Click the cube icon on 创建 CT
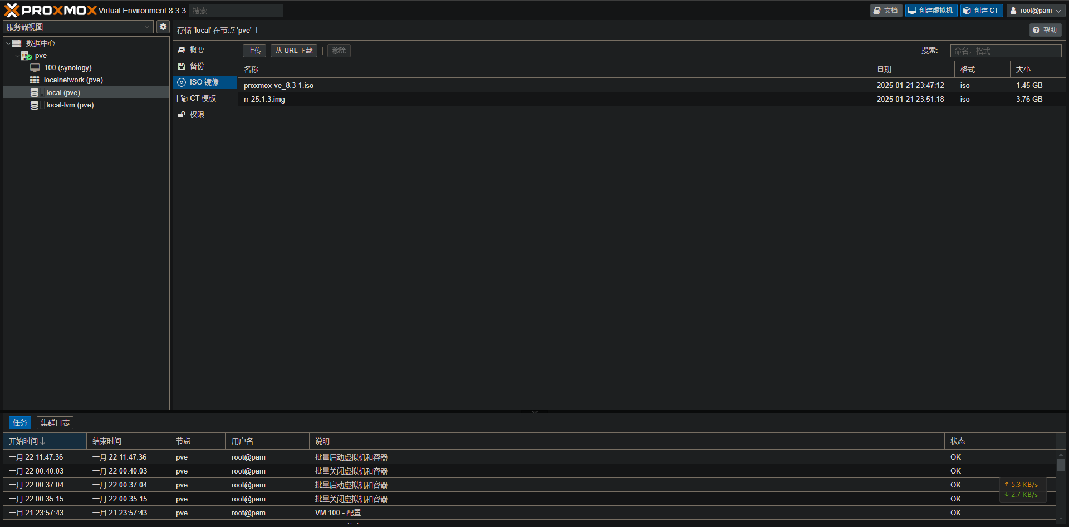1069x527 pixels. (967, 11)
